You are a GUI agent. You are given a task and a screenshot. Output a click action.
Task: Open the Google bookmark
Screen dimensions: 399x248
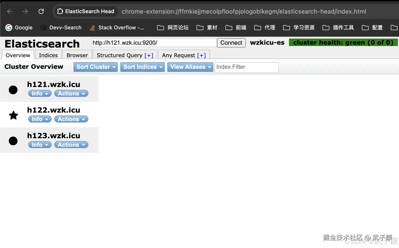(x=19, y=27)
